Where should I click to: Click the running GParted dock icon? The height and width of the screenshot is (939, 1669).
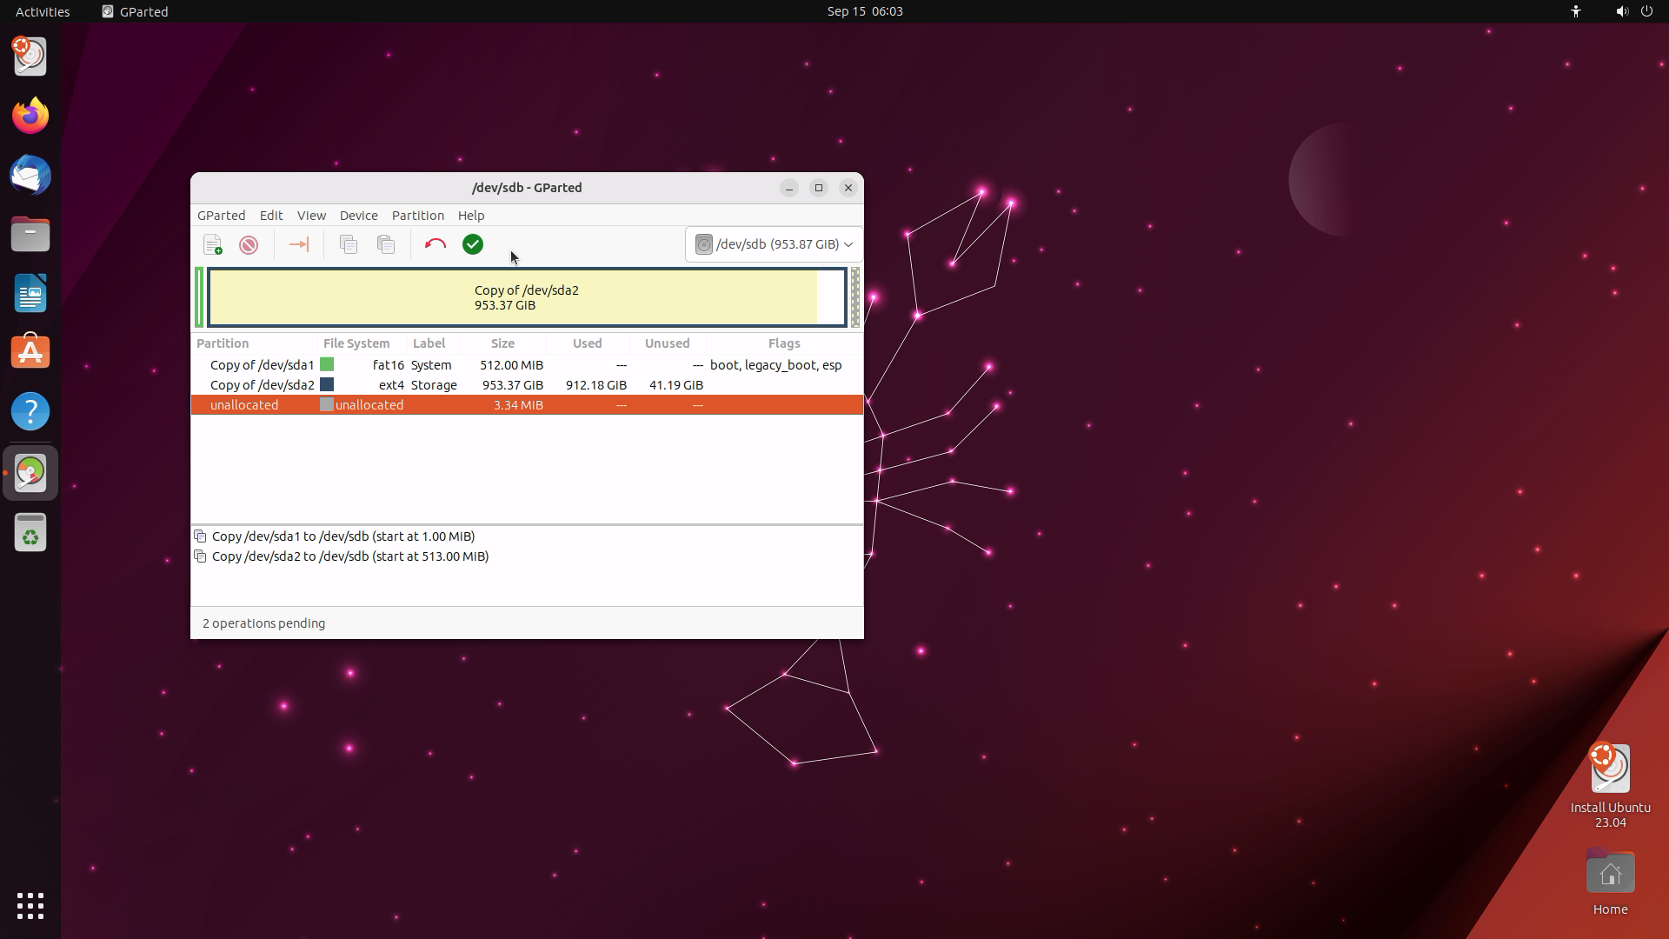(x=30, y=473)
